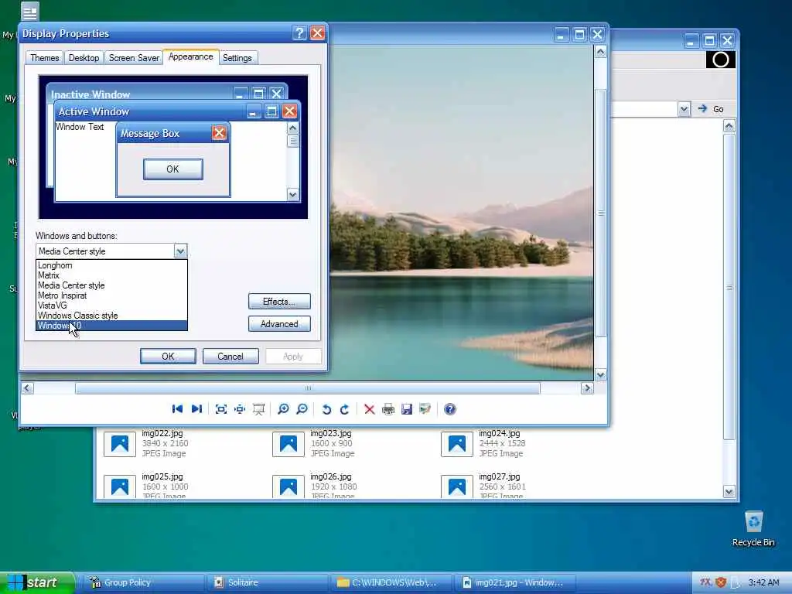Viewport: 792px width, 594px height.
Task: Select Matrix from the style list
Action: [x=111, y=275]
